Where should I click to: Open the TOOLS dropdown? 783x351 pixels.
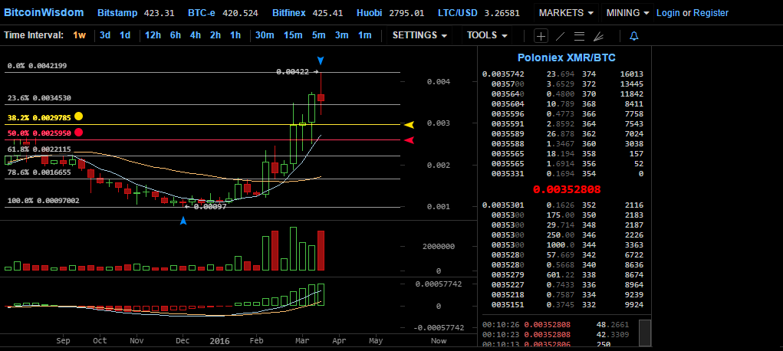tap(488, 35)
